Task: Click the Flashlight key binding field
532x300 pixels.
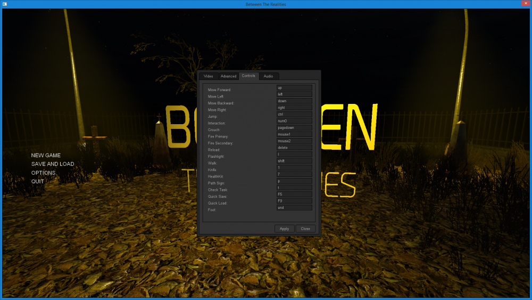Action: click(x=294, y=154)
